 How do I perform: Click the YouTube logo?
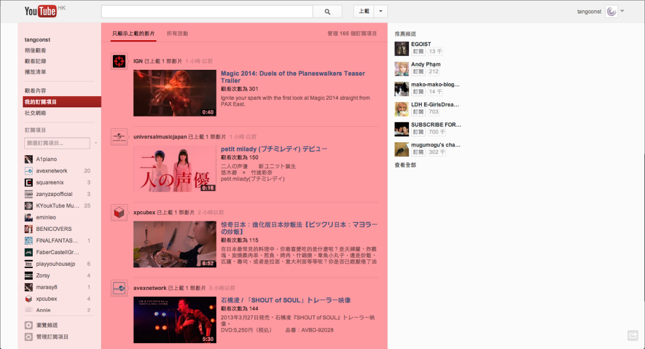tap(39, 11)
